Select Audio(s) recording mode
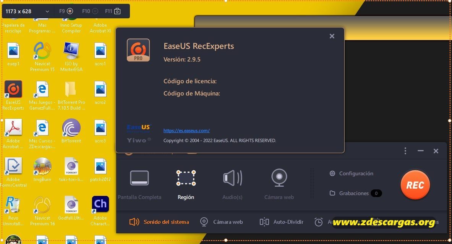Screen dimensions: 452x244 point(232,184)
